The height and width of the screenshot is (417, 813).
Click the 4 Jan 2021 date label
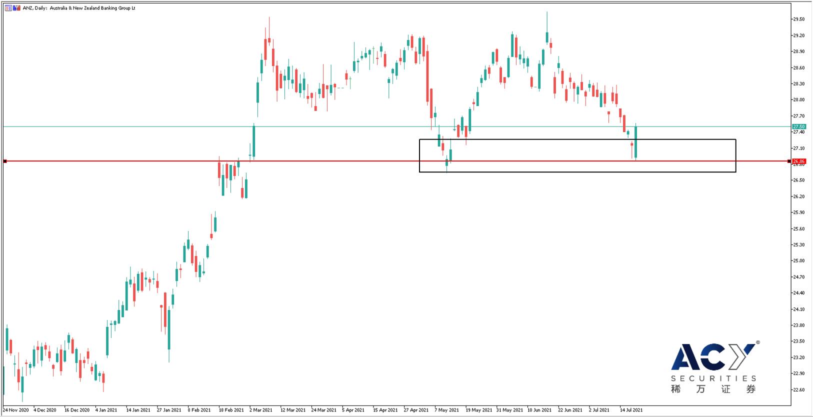pos(106,410)
